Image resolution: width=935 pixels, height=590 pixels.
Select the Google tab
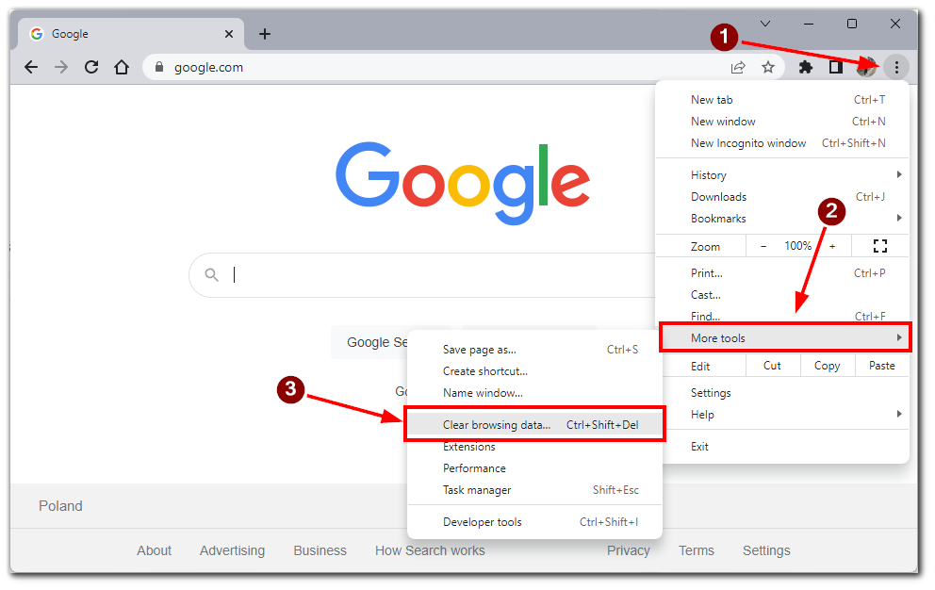coord(131,34)
